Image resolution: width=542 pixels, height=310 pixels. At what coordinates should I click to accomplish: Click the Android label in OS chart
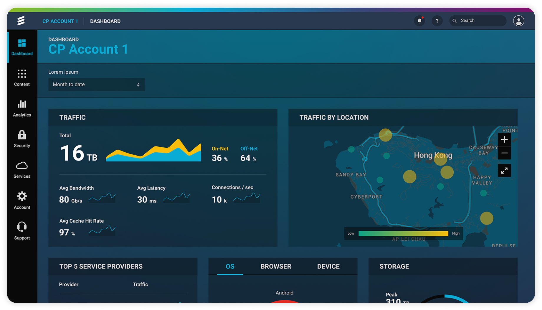click(x=284, y=293)
